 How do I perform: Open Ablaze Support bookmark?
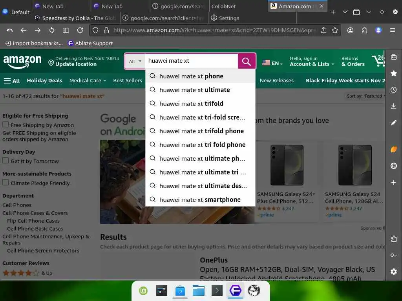point(91,43)
